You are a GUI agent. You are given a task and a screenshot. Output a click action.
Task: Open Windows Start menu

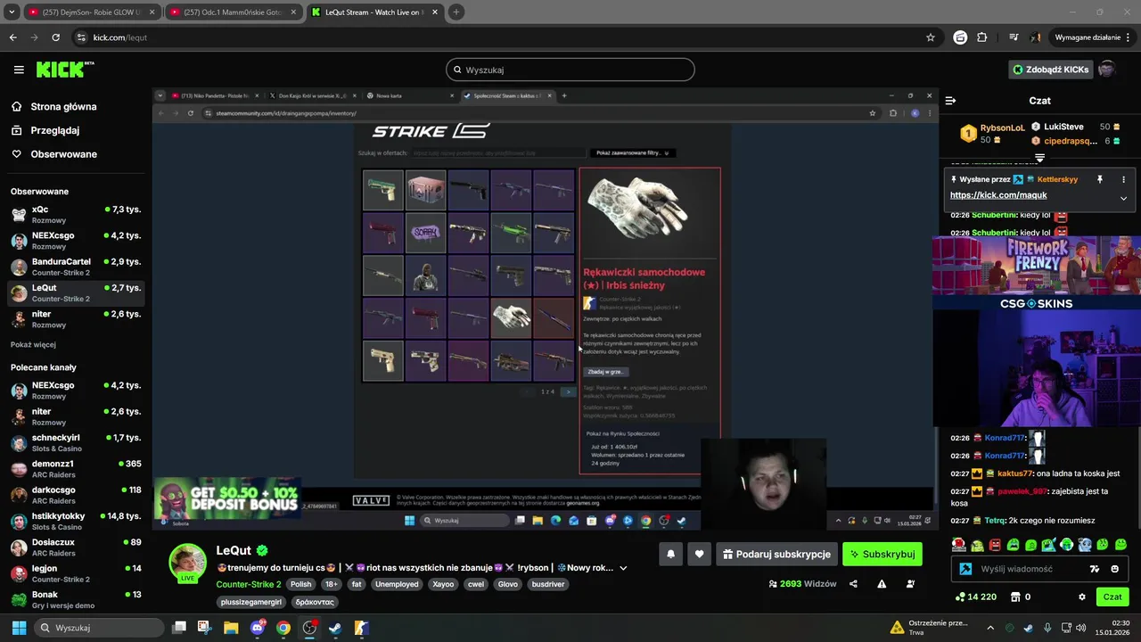click(19, 628)
